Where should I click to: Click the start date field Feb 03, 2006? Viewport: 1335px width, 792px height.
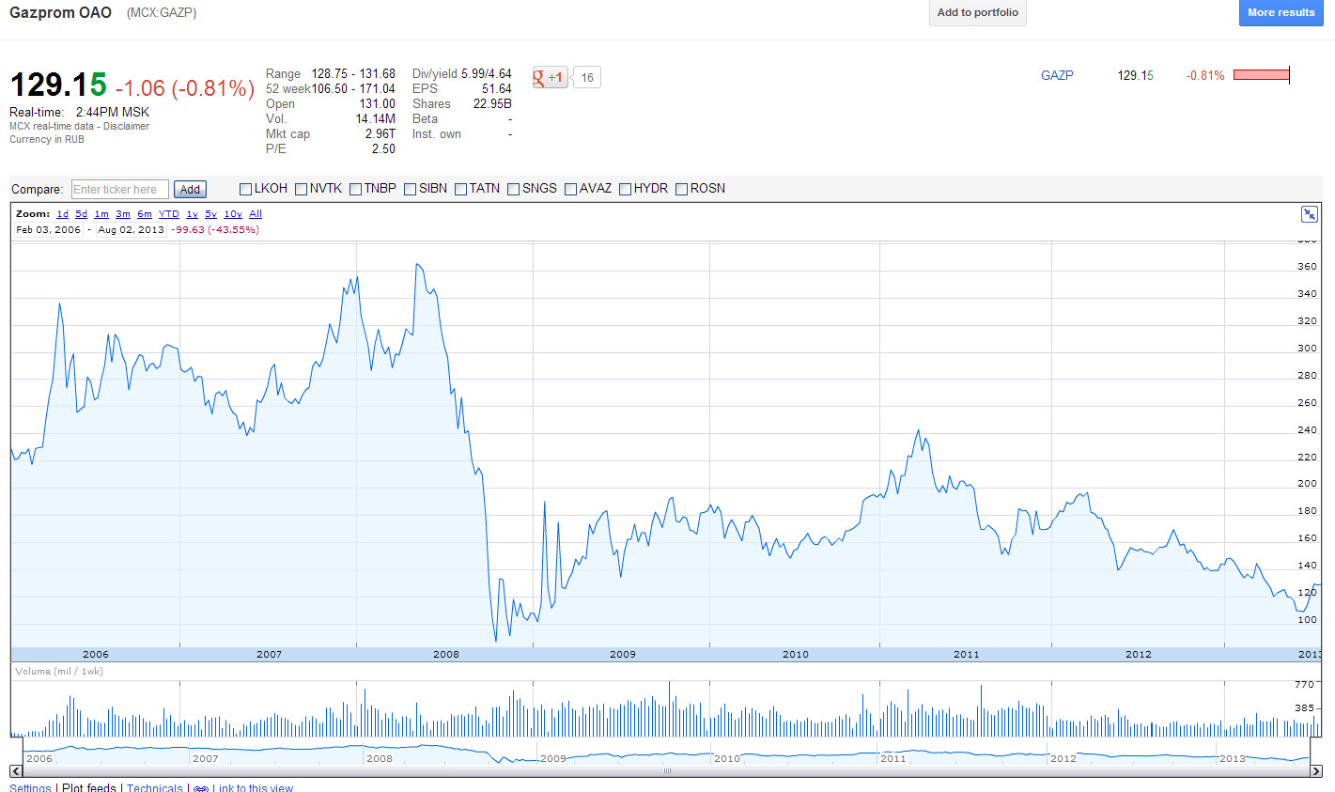[49, 229]
